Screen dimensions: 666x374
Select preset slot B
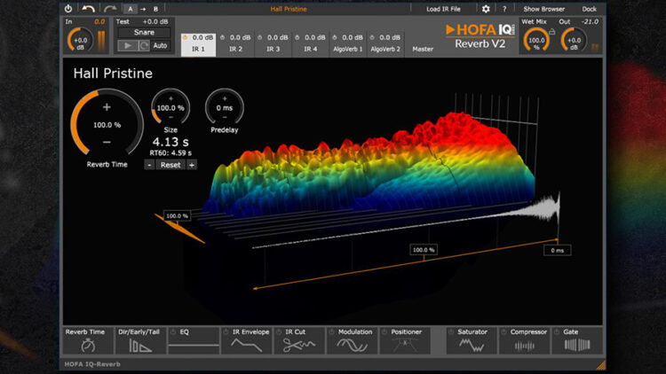click(155, 9)
